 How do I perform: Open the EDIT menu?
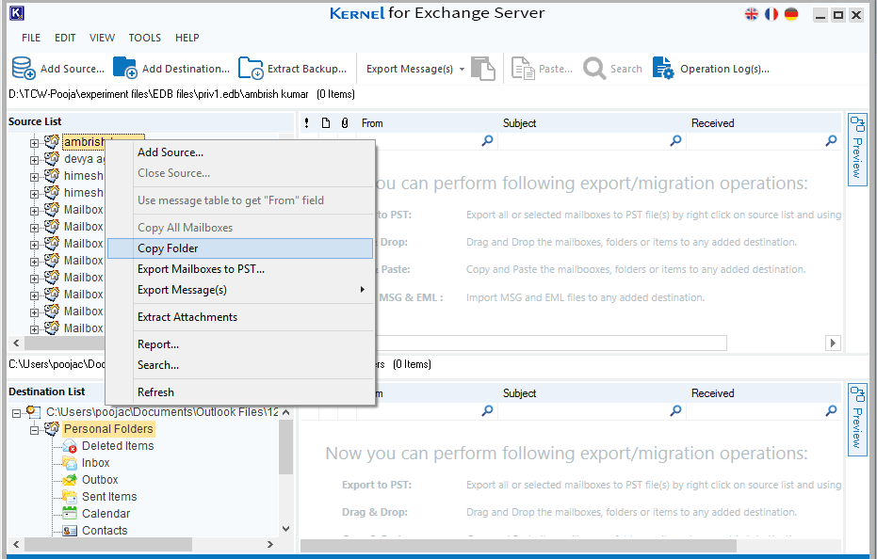(65, 38)
